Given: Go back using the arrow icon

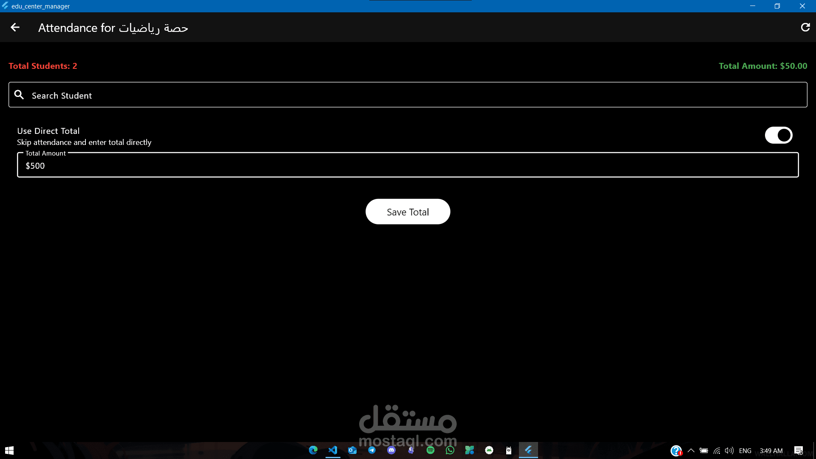Looking at the screenshot, I should (x=15, y=28).
